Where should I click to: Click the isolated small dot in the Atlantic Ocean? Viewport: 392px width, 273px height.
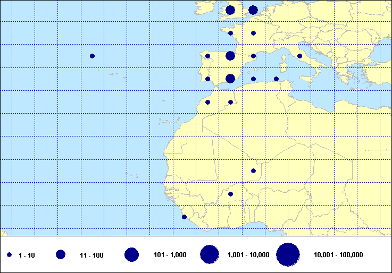click(92, 56)
